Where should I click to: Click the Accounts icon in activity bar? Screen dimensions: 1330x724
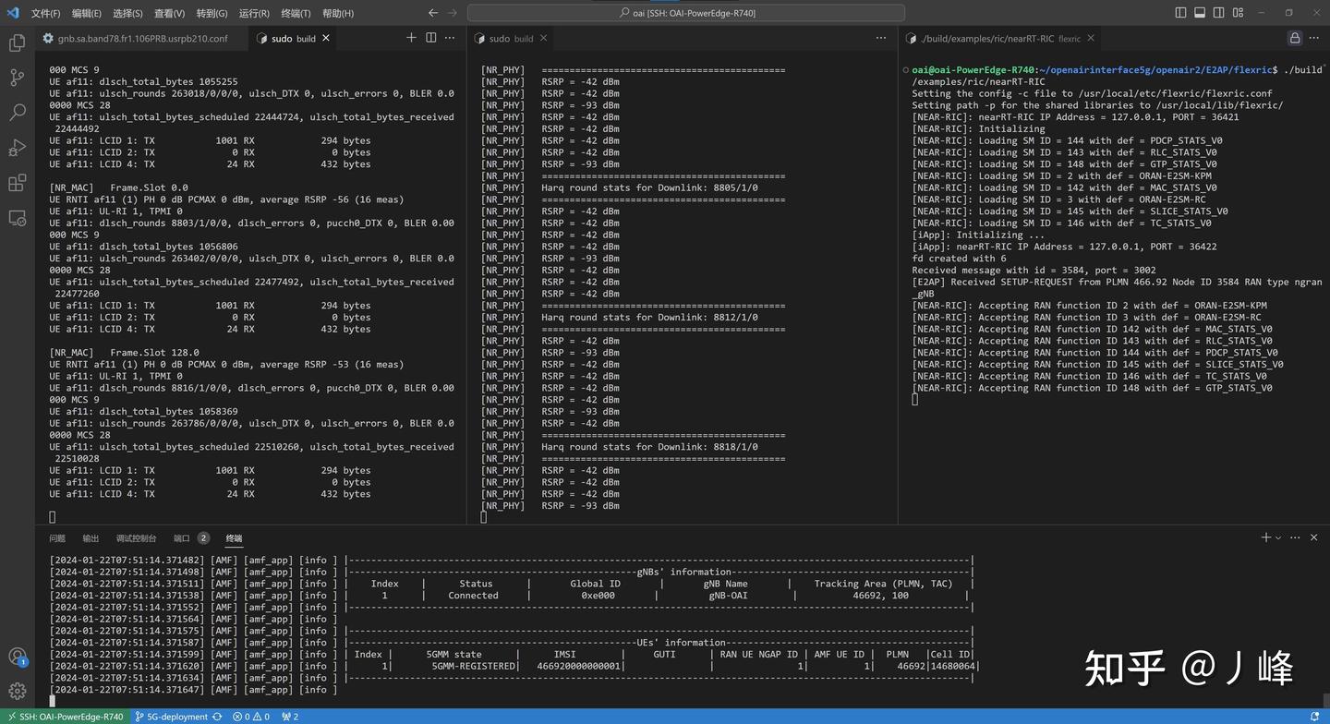tap(17, 657)
